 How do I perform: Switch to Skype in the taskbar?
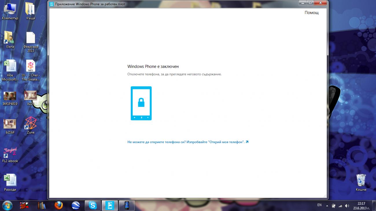pyautogui.click(x=93, y=205)
